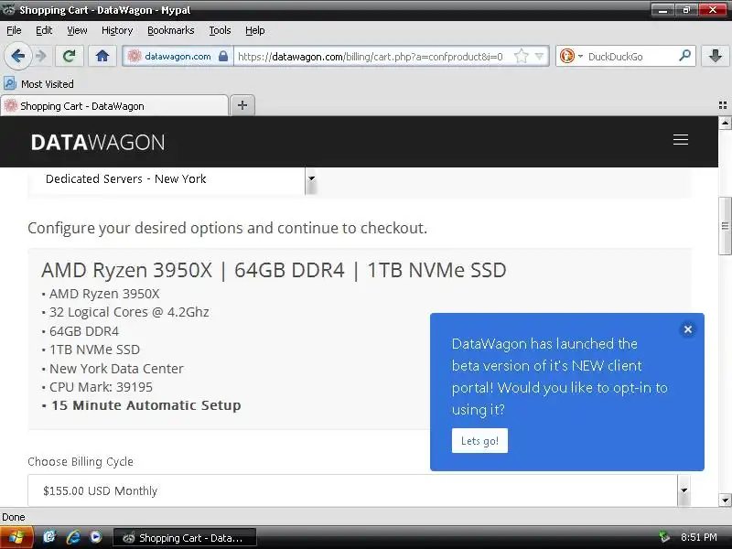Image resolution: width=732 pixels, height=549 pixels.
Task: Click the forward navigation arrow
Action: click(42, 57)
